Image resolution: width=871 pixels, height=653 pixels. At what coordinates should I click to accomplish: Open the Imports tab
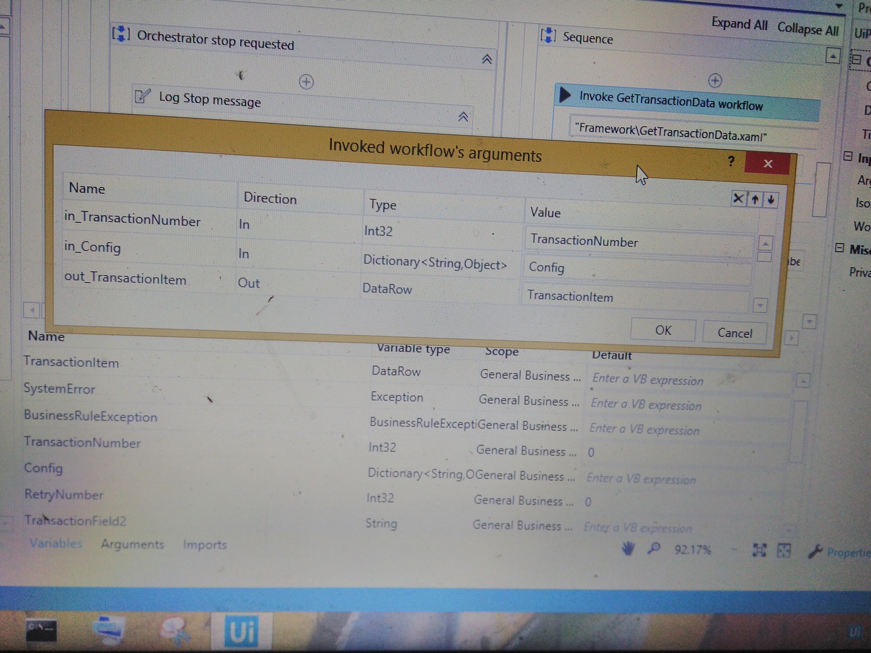click(205, 545)
